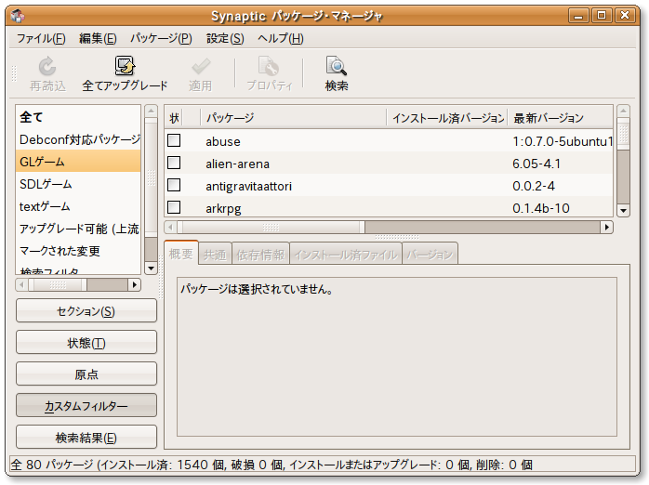649x485 pixels.
Task: Click the 全てアップグレード upgrade-all icon
Action: 125,66
